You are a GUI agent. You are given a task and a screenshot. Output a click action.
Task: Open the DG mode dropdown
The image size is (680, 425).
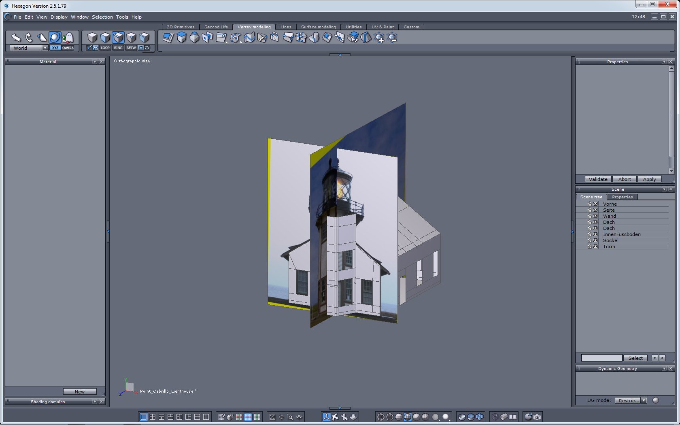(x=644, y=401)
